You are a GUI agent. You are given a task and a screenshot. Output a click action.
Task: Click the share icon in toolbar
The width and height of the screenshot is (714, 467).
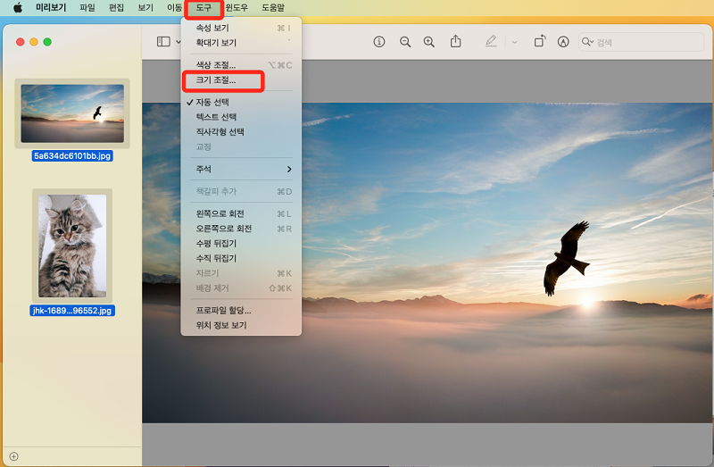click(x=456, y=42)
